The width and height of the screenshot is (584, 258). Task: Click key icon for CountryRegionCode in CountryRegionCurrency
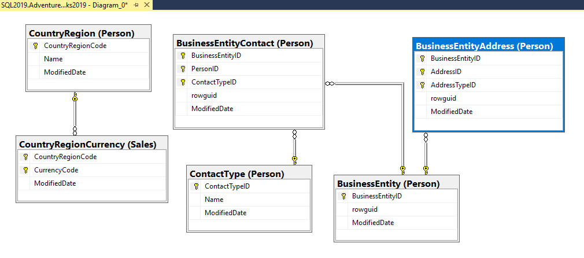coord(25,157)
